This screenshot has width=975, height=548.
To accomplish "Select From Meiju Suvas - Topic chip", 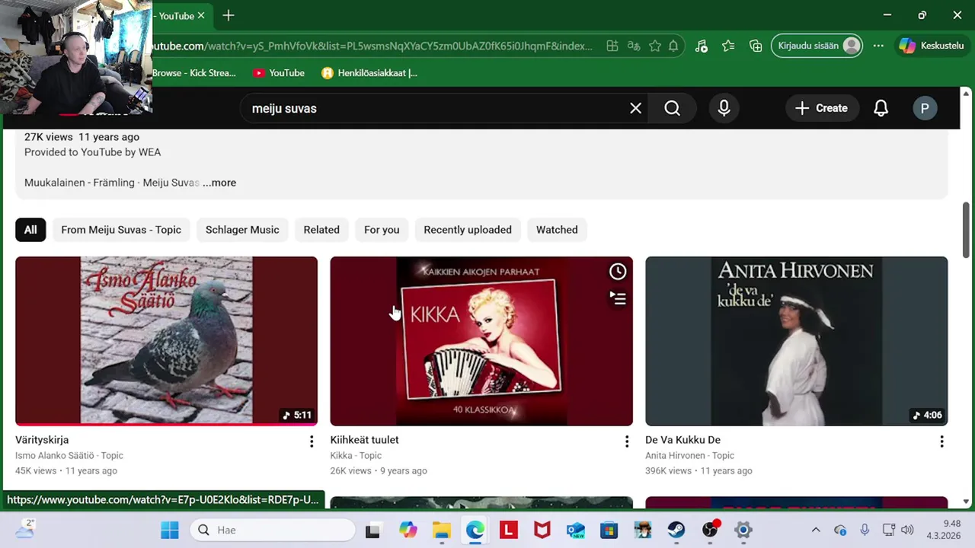I will tap(121, 230).
